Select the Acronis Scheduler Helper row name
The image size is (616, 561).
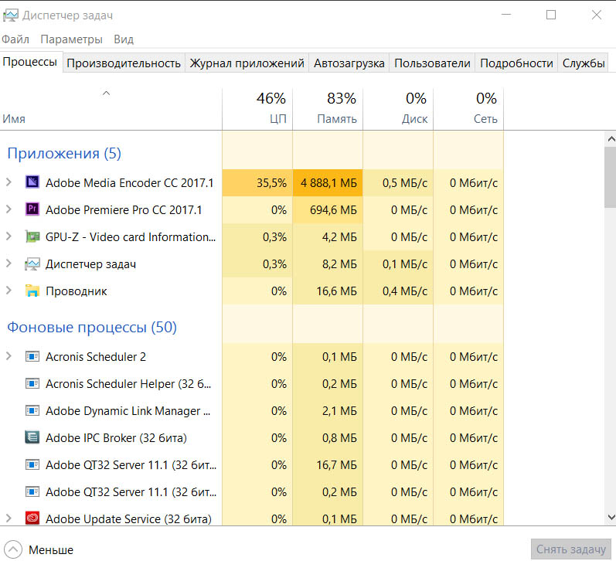click(128, 383)
